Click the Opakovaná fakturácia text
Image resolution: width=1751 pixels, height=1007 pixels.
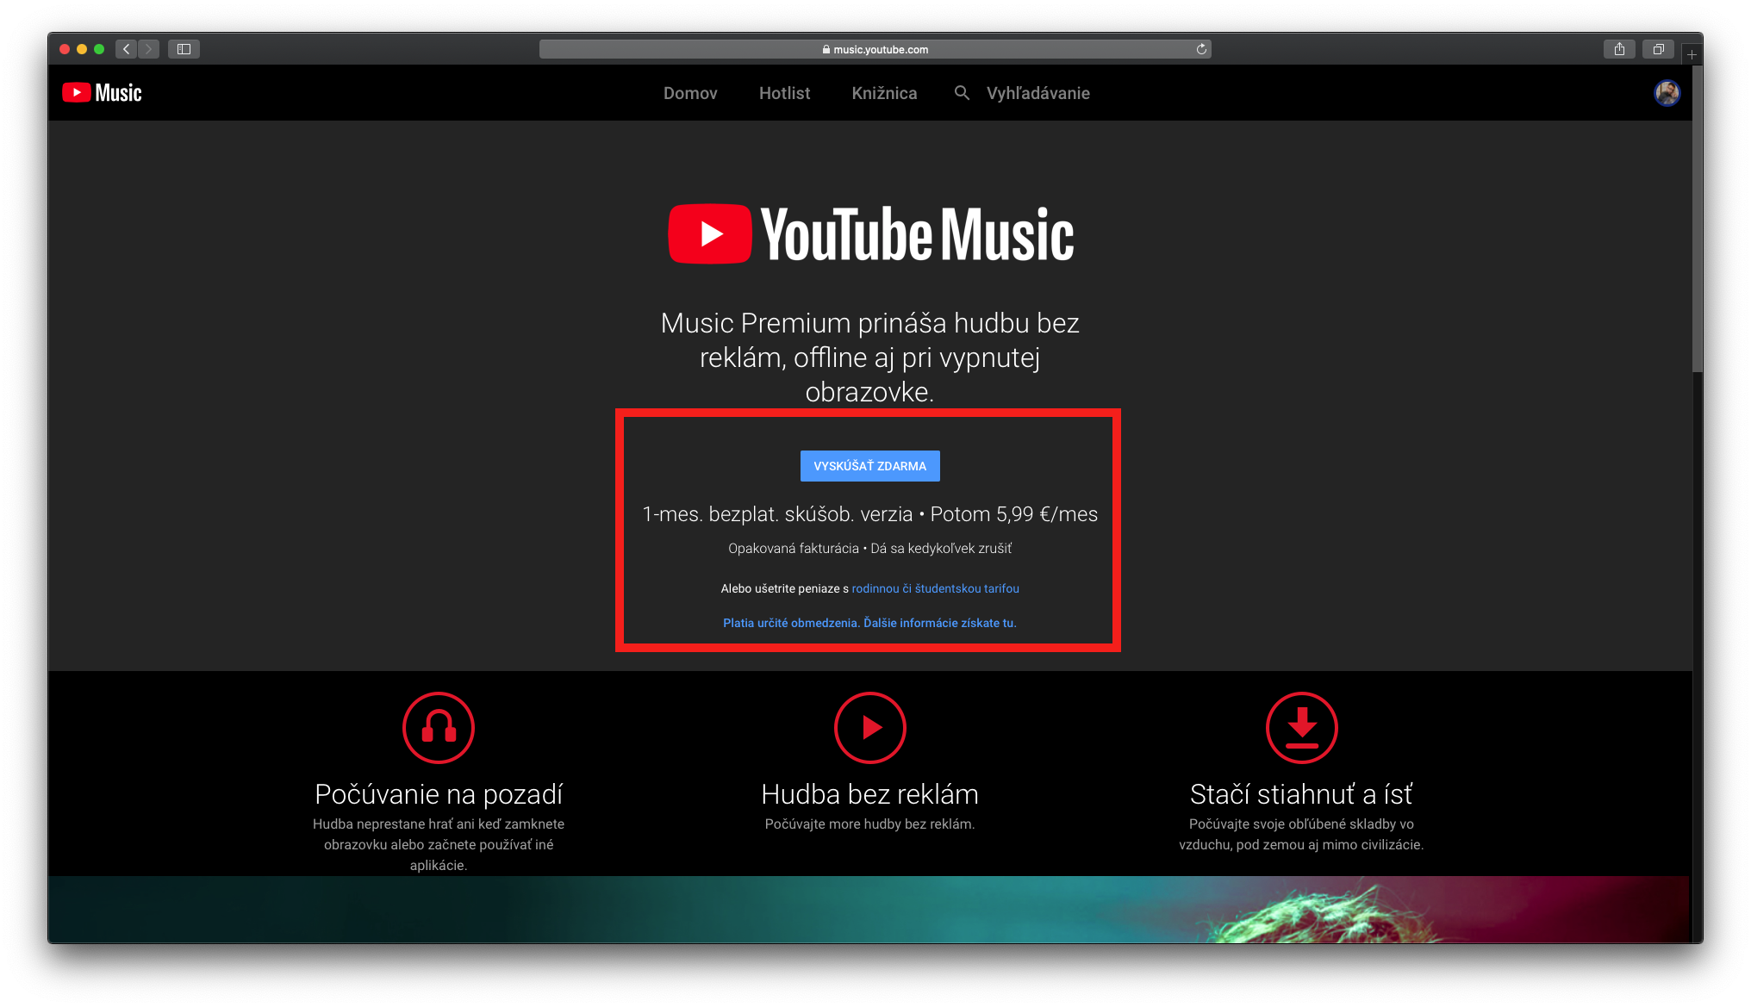pos(794,549)
